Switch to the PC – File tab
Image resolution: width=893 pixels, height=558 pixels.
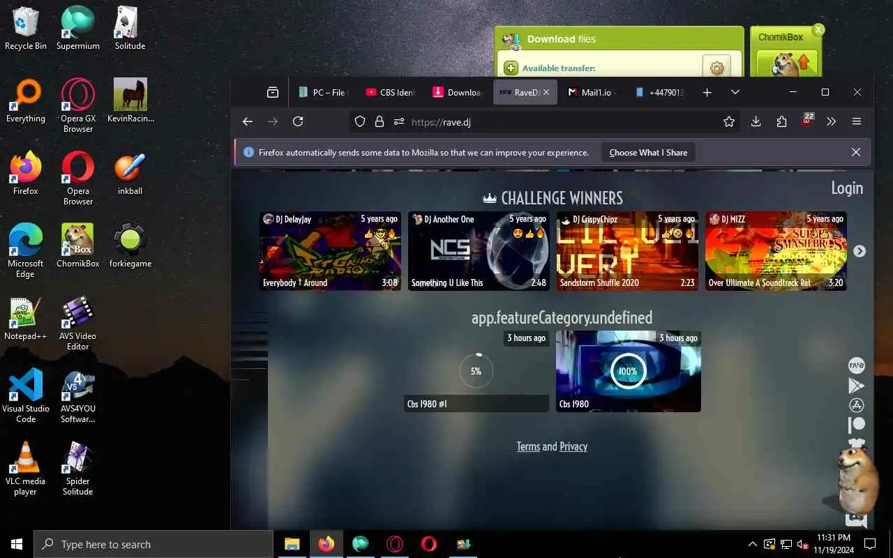[322, 92]
